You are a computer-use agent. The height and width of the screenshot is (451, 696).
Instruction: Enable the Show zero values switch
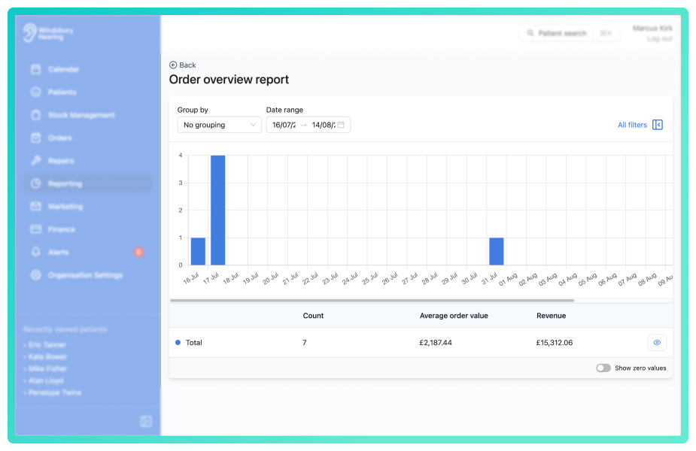[603, 368]
